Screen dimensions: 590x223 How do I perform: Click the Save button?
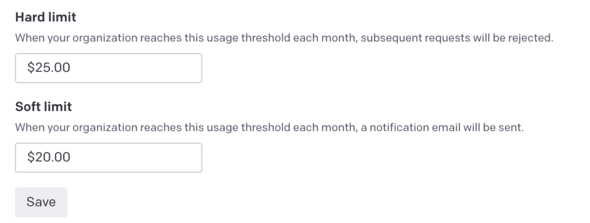tap(41, 202)
